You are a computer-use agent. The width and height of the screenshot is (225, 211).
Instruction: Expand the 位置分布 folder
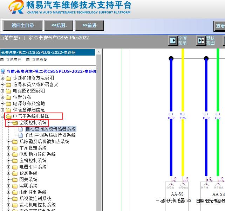tap(2, 97)
